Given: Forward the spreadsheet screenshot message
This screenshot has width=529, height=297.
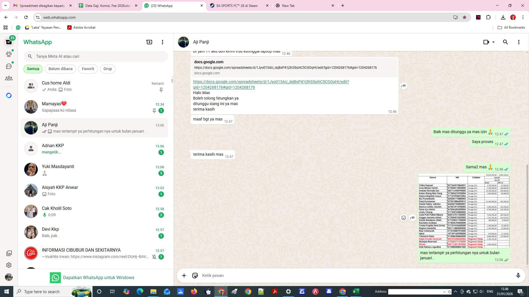Looking at the screenshot, I should pyautogui.click(x=412, y=218).
